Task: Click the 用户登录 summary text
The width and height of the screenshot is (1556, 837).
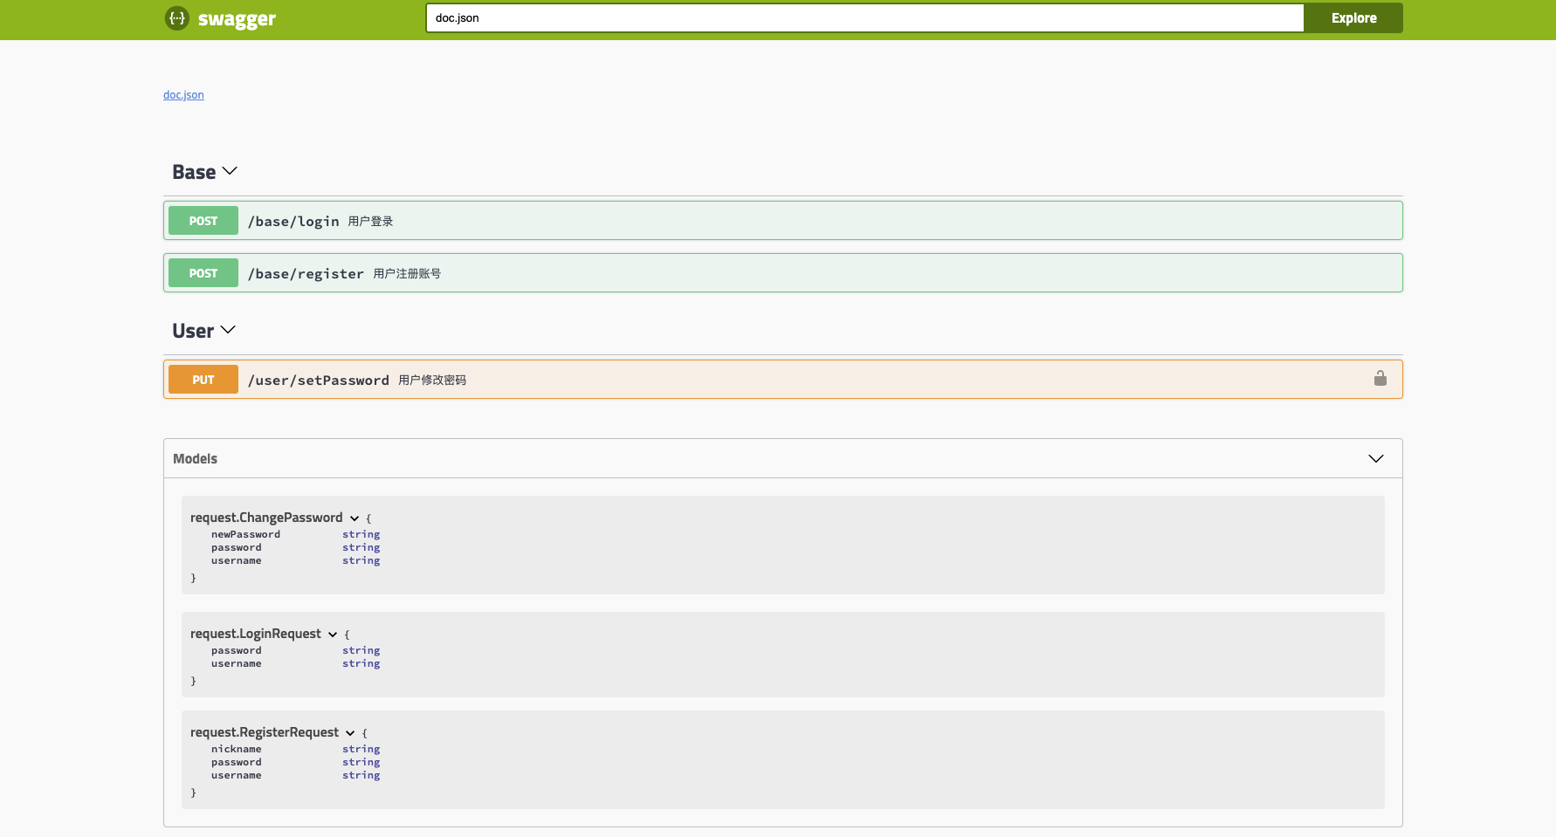Action: tap(370, 222)
